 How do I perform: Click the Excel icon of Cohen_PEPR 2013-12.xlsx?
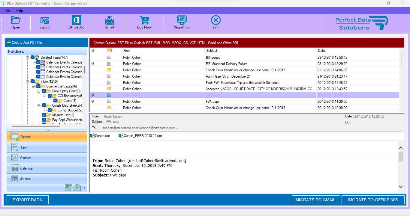click(x=121, y=136)
